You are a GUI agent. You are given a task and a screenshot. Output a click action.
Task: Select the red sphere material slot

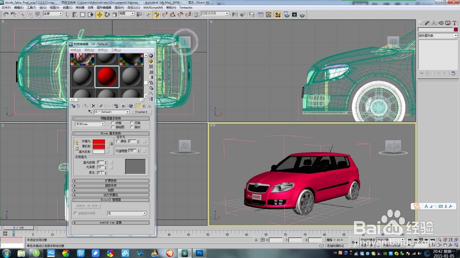[x=107, y=76]
